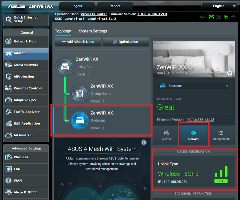The height and width of the screenshot is (200, 240).
Task: Open the node Management tab
Action: [221, 135]
